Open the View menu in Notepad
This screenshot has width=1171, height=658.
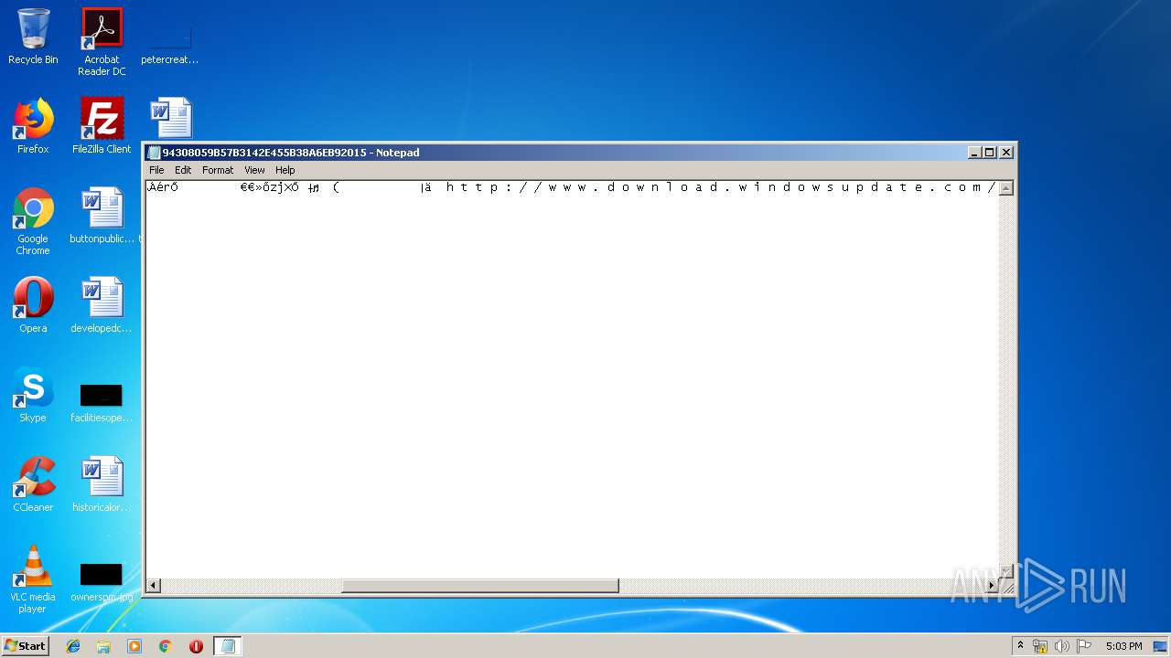point(254,170)
